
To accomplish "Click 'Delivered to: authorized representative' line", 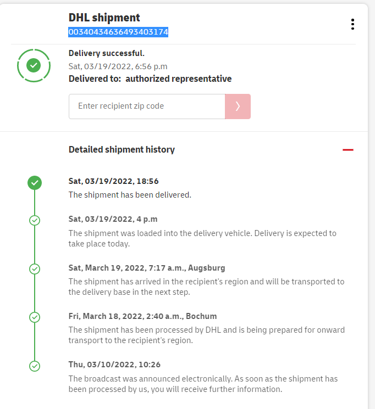I will (x=150, y=79).
